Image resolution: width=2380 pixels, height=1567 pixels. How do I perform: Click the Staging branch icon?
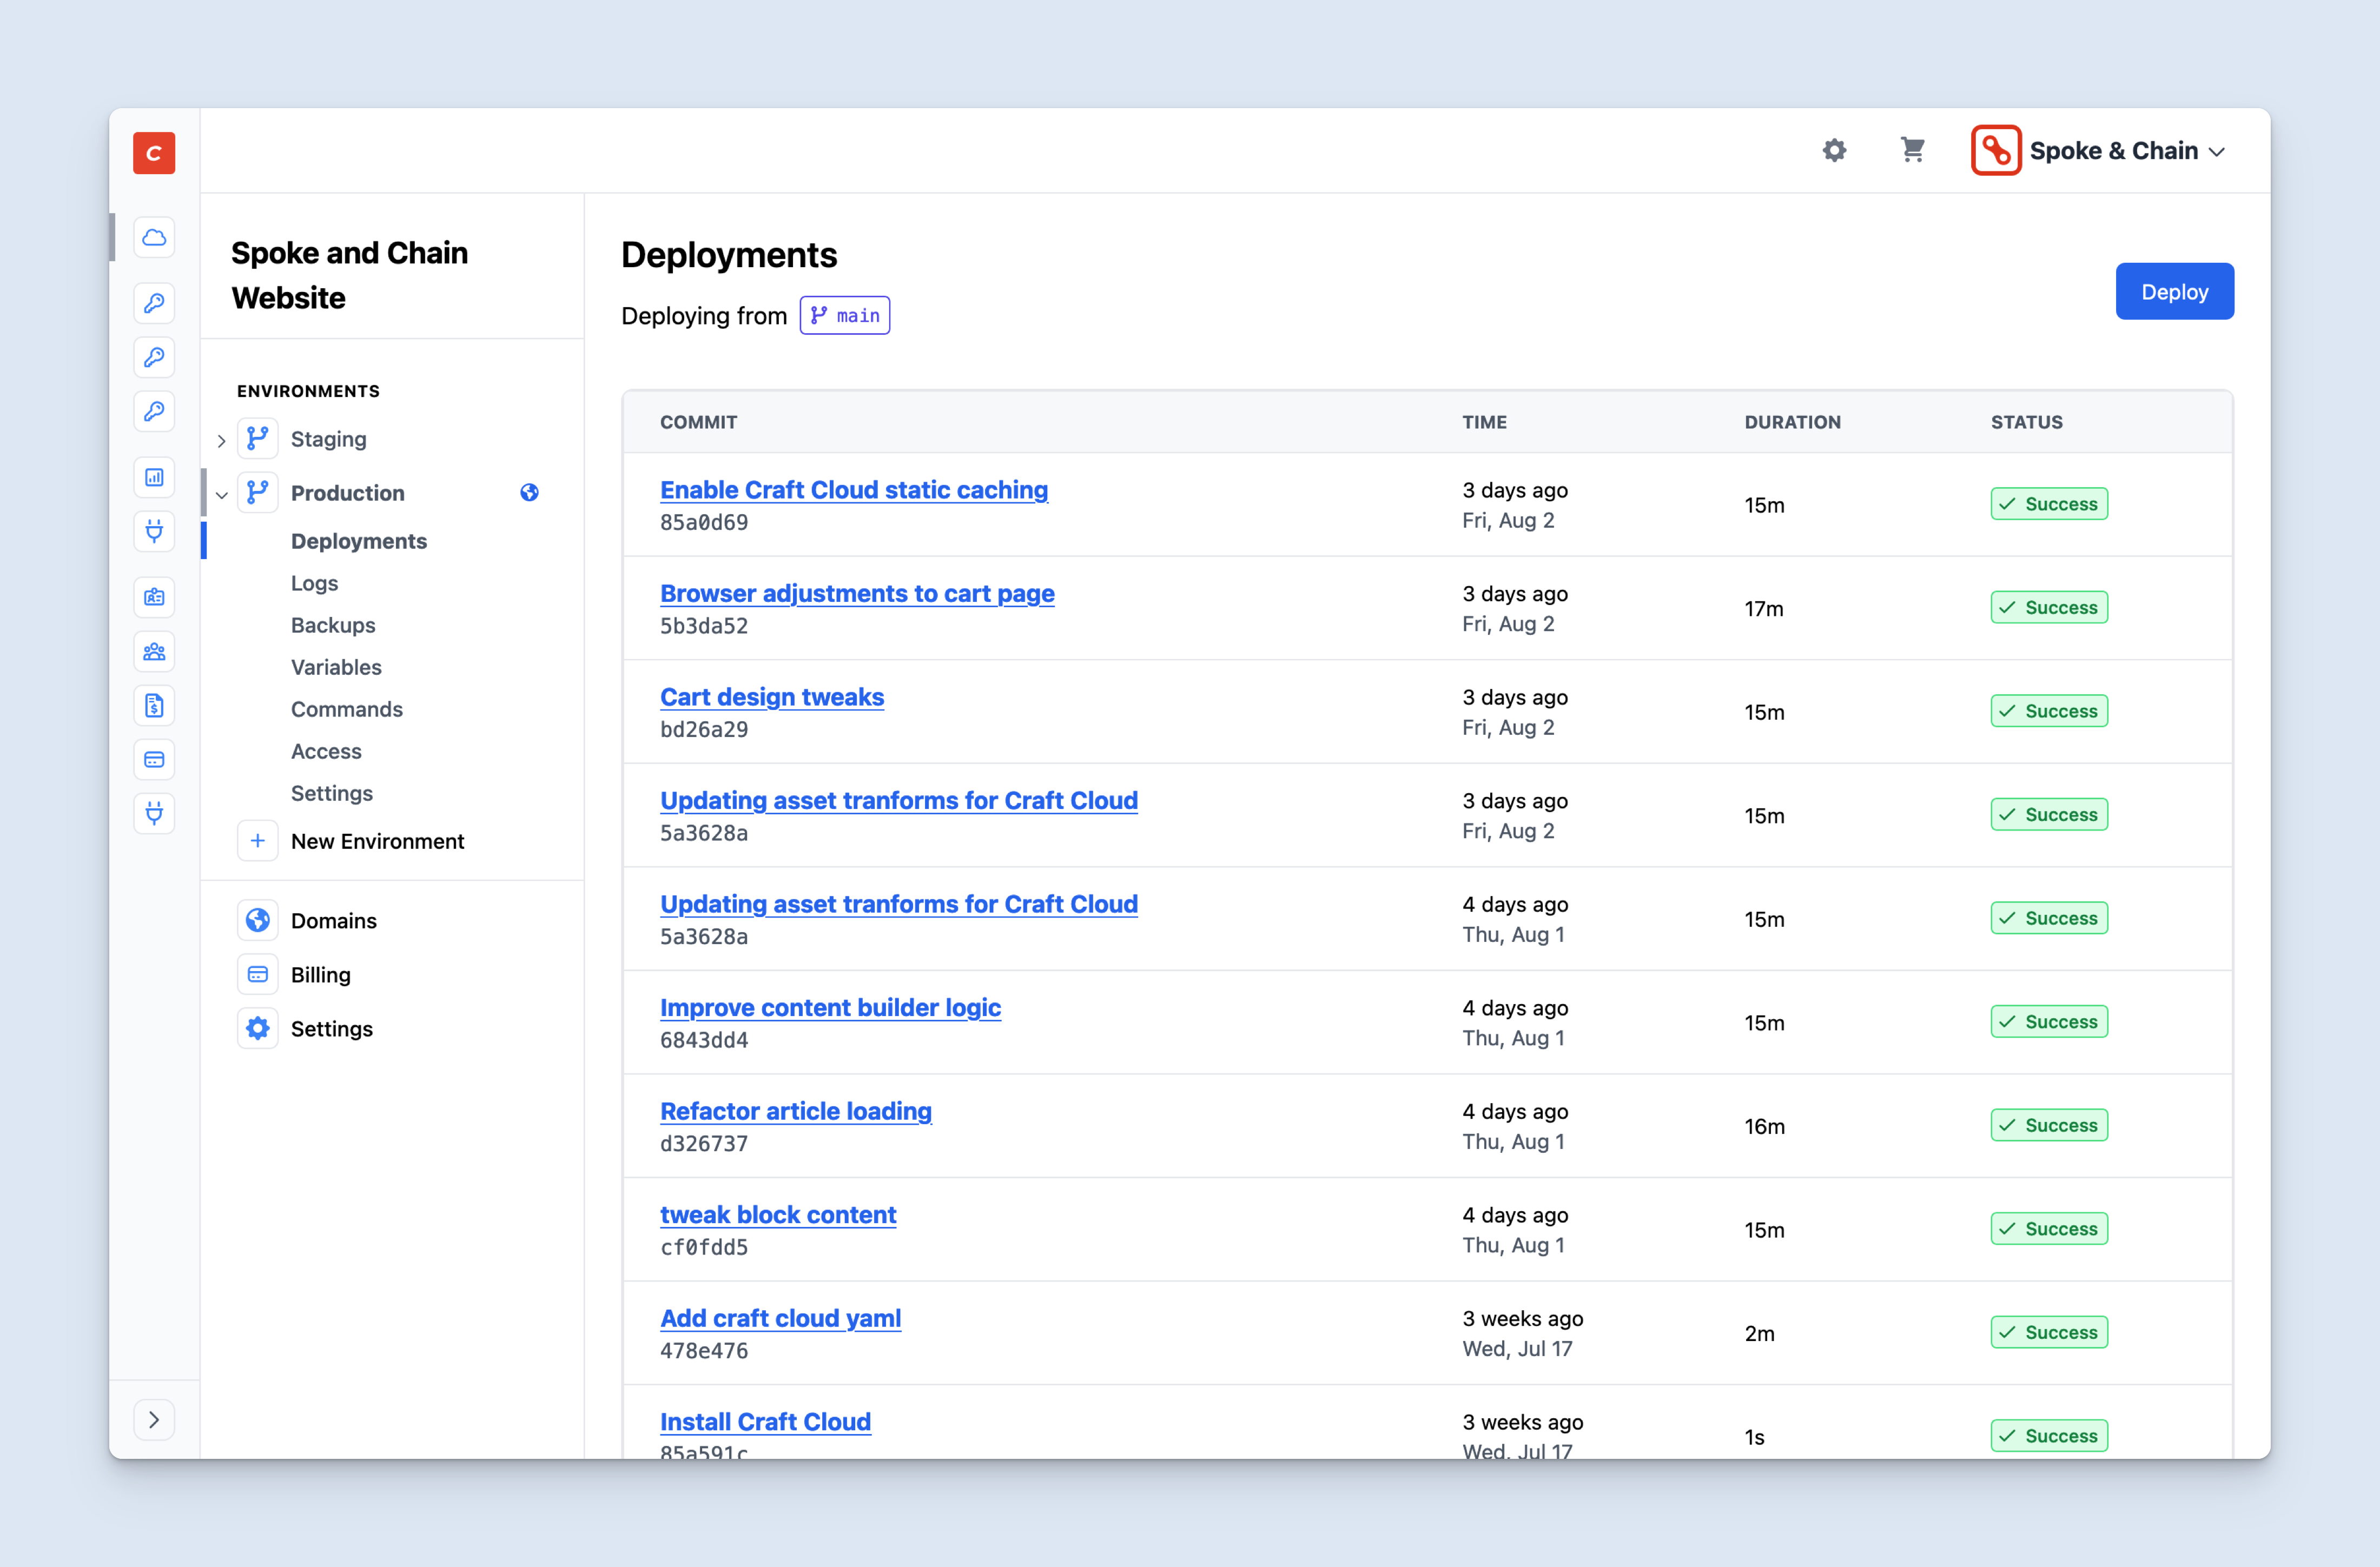(x=258, y=439)
